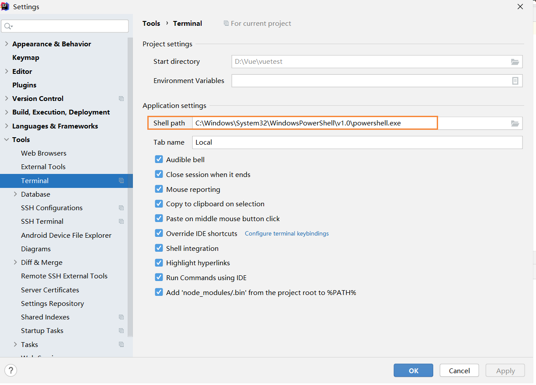Screen dimensions: 536x385
Task: Click the search magnifier icon
Action: click(x=8, y=26)
